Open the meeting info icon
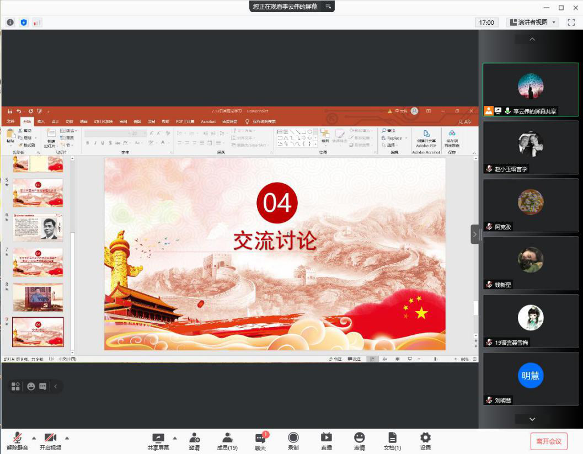This screenshot has width=583, height=454. [x=10, y=22]
